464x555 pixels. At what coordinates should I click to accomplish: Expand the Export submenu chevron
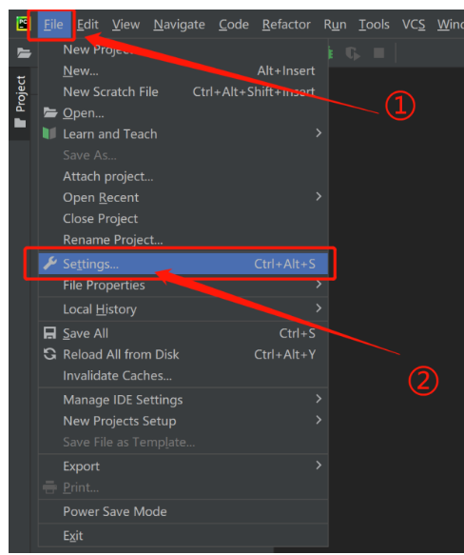click(x=319, y=466)
